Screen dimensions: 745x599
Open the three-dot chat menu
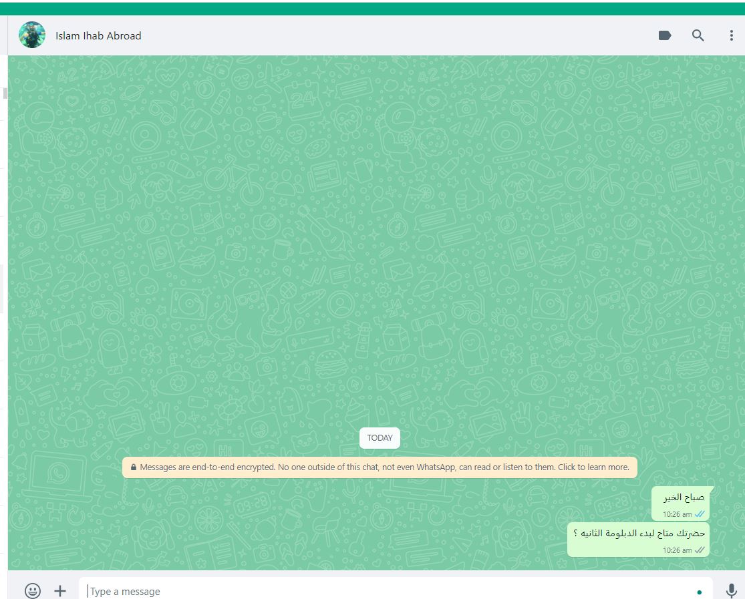(x=731, y=35)
